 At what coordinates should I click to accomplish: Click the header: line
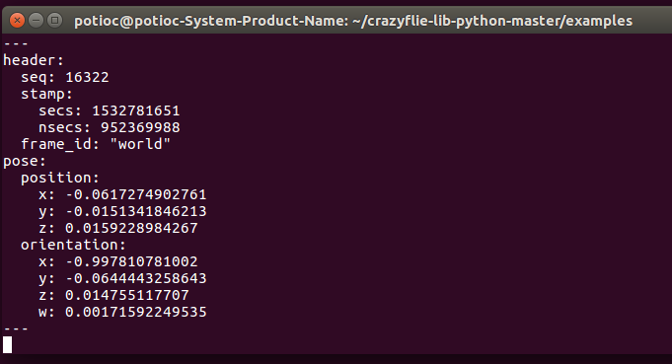(34, 60)
